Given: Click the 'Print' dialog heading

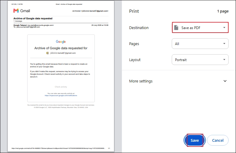Looking at the screenshot, I should tap(134, 11).
